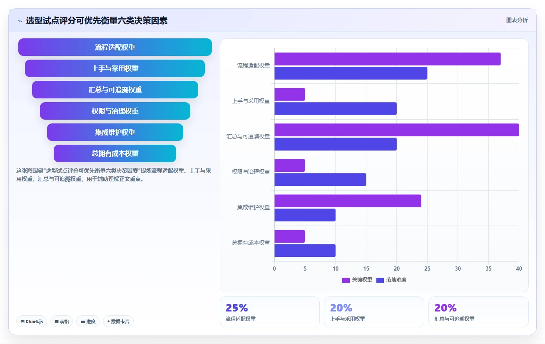Click the 上手与采用权重 y-axis label
Image resolution: width=545 pixels, height=344 pixels.
click(x=251, y=101)
